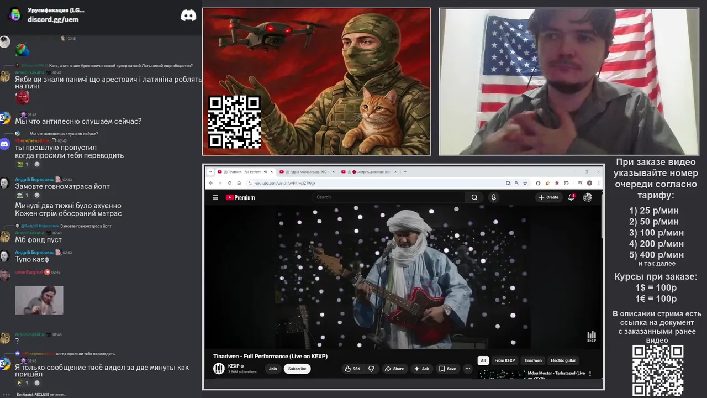The height and width of the screenshot is (398, 707).
Task: Open the Create menu on YouTube
Action: pyautogui.click(x=548, y=197)
